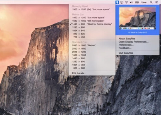Select the built-in display preview thumbnail
Screen dimensions: 161x115
(137, 18)
